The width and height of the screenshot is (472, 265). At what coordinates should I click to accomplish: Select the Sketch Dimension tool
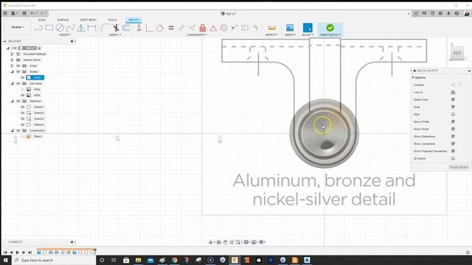[x=91, y=28]
